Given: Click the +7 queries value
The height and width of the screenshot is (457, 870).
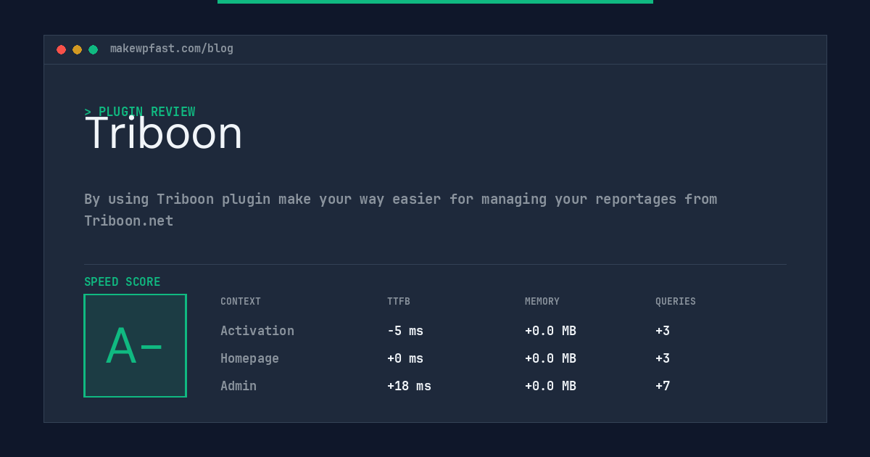Looking at the screenshot, I should [663, 386].
